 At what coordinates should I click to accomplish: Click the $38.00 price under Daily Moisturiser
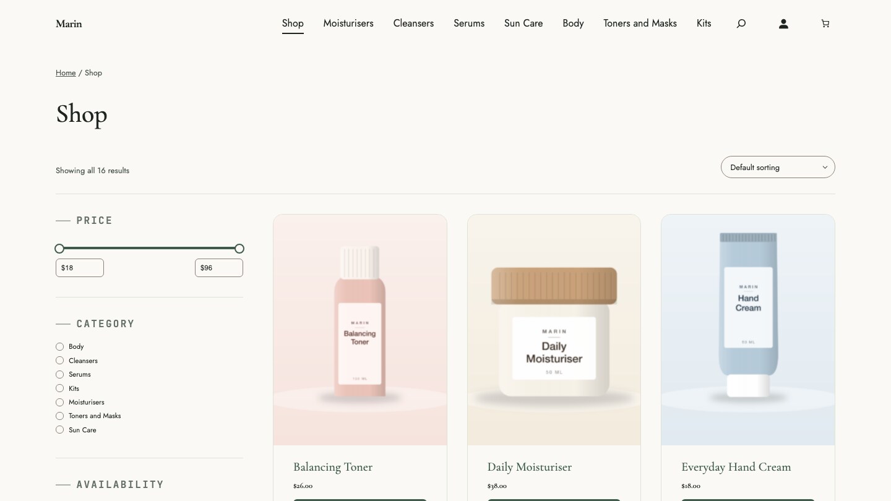pos(497,486)
